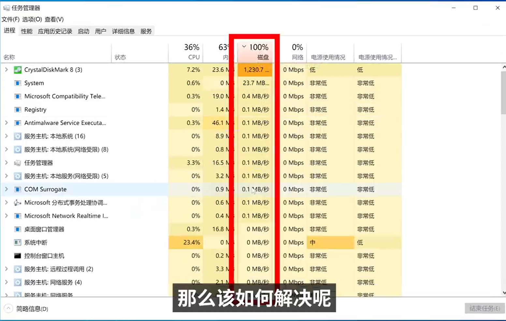The width and height of the screenshot is (506, 321).
Task: Click the gear icon of 服务主机: 本地服务(网络受限) (5)
Action: point(18,176)
